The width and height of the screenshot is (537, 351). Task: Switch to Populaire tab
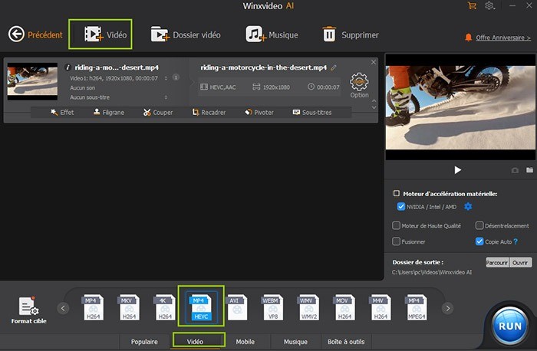click(144, 342)
